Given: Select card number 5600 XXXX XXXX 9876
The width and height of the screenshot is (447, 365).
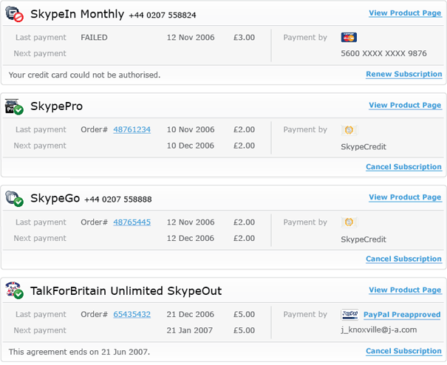Looking at the screenshot, I should (x=383, y=54).
